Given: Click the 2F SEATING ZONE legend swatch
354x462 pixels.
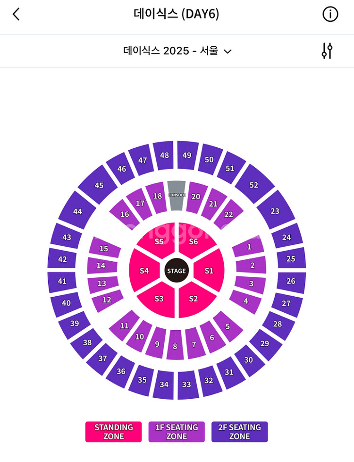Looking at the screenshot, I should point(239,432).
